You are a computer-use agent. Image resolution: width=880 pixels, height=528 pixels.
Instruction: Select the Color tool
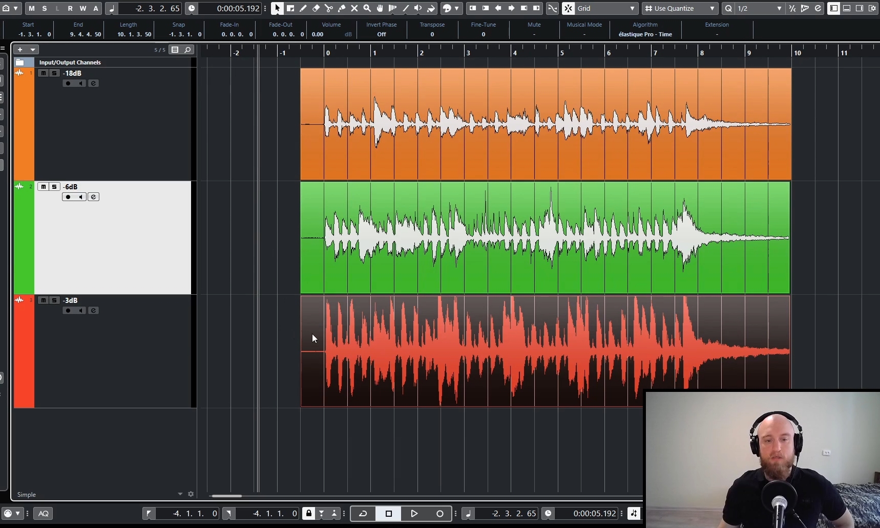coord(431,8)
